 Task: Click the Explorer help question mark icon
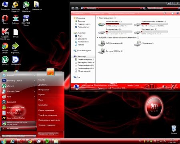(178, 13)
